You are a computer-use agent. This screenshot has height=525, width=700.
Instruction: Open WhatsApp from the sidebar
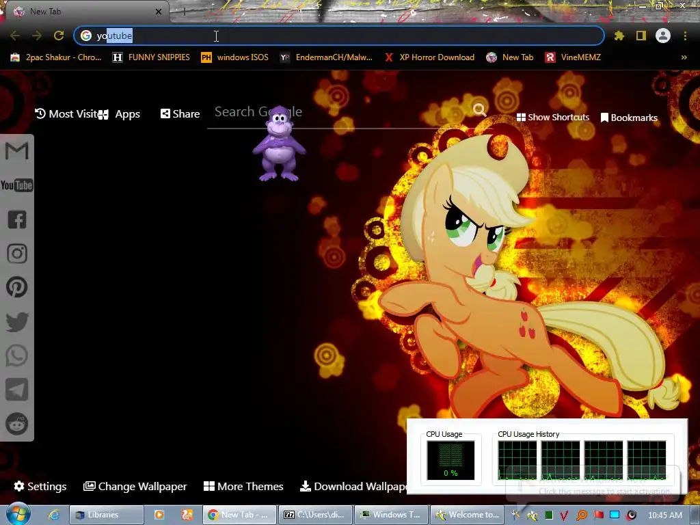[17, 355]
